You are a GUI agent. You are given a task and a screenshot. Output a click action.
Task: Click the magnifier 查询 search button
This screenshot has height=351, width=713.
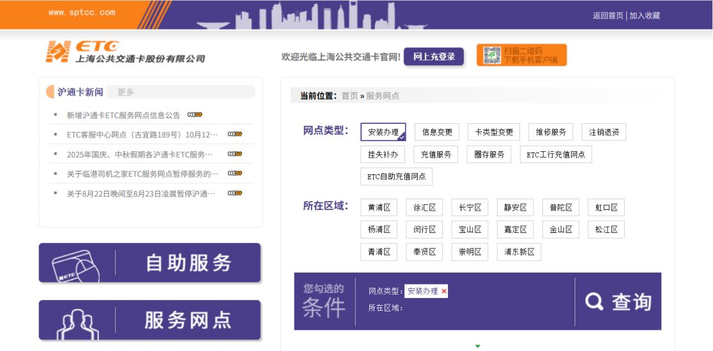pos(618,302)
